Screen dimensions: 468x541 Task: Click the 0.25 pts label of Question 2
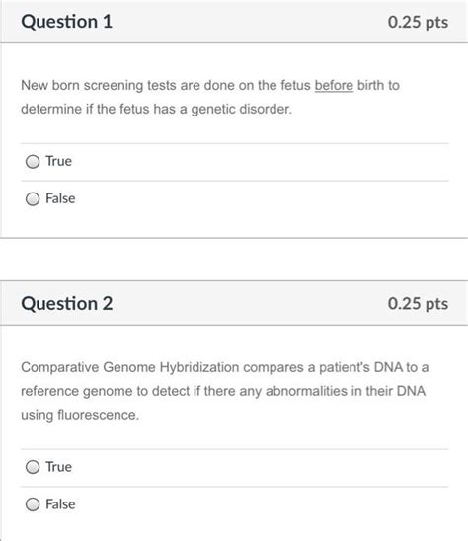pos(418,304)
